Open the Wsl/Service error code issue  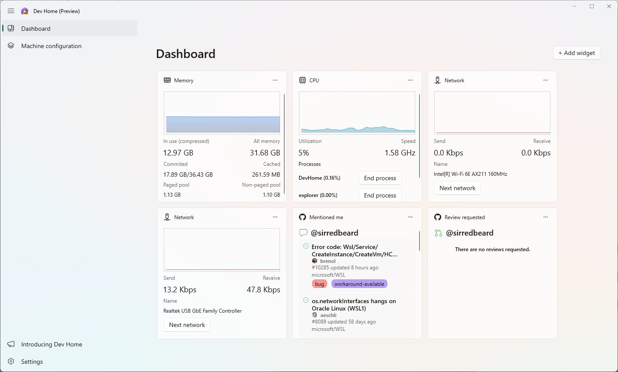[x=355, y=250]
